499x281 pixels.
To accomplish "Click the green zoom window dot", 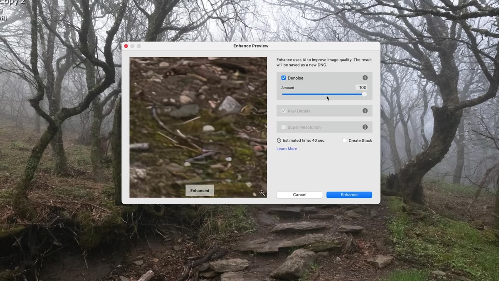I will click(139, 46).
